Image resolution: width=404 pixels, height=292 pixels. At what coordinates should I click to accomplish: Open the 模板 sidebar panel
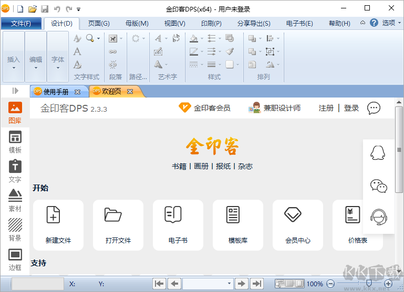[15, 142]
